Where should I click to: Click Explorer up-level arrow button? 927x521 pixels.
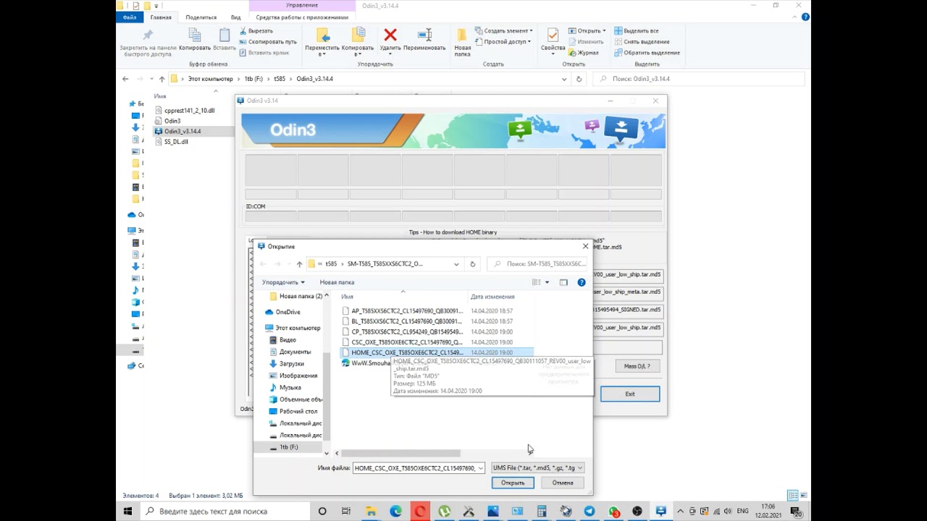[x=162, y=79]
